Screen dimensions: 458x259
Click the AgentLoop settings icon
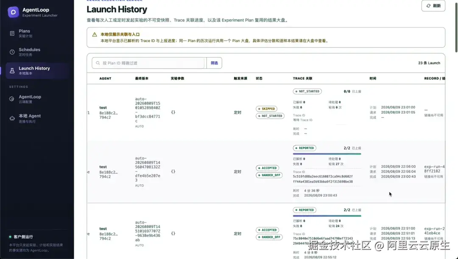click(12, 99)
